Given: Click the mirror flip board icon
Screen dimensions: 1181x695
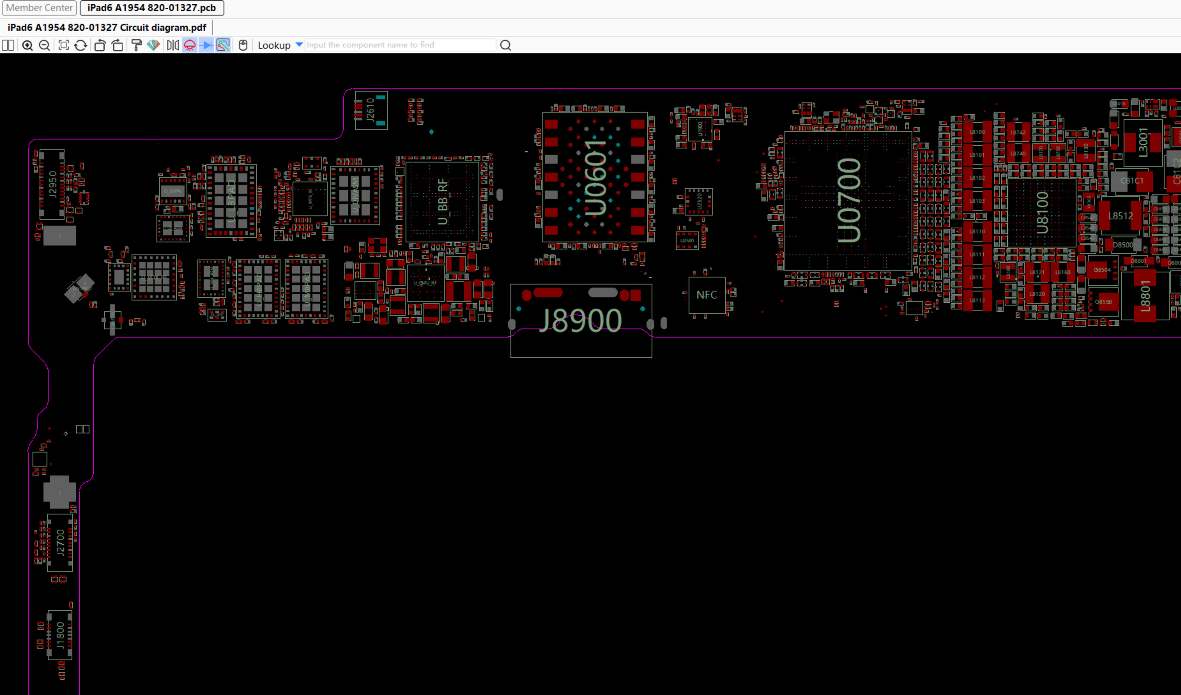Looking at the screenshot, I should pos(172,46).
